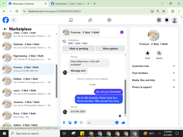Image resolution: width=183 pixels, height=137 pixels.
Task: Open the Laura - 2-Bed, 1-Bath chat
Action: [x=28, y=92]
